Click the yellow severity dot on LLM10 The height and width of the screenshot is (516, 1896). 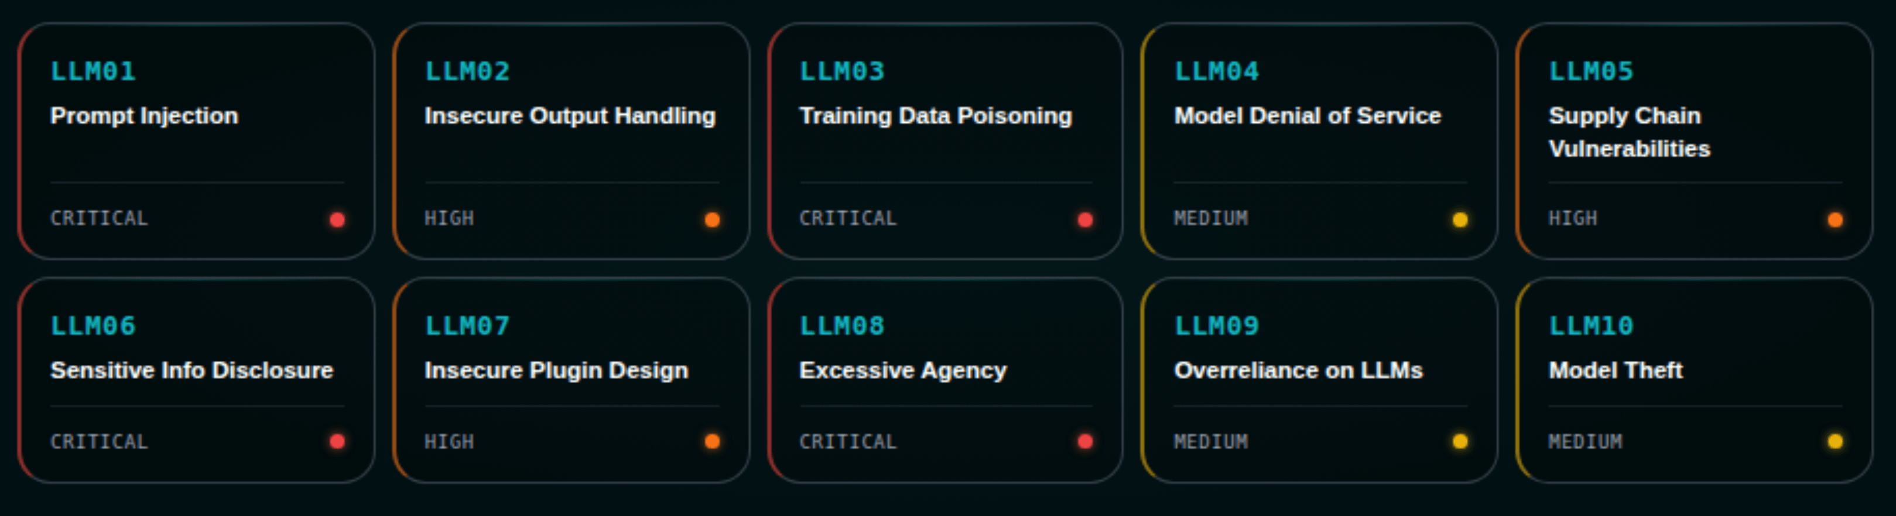pyautogui.click(x=1834, y=441)
